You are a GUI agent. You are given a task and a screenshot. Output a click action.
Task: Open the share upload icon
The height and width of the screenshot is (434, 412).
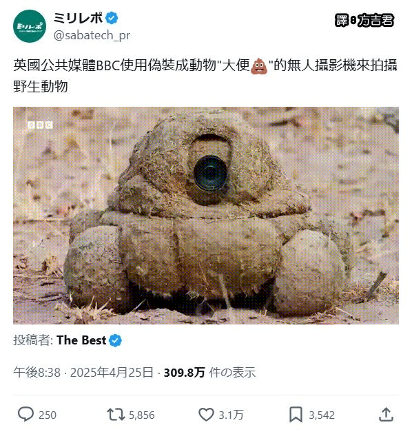point(386,414)
